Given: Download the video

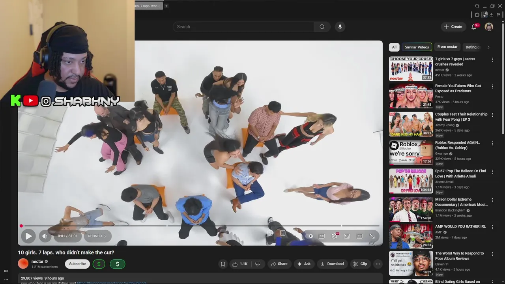Looking at the screenshot, I should [x=332, y=264].
